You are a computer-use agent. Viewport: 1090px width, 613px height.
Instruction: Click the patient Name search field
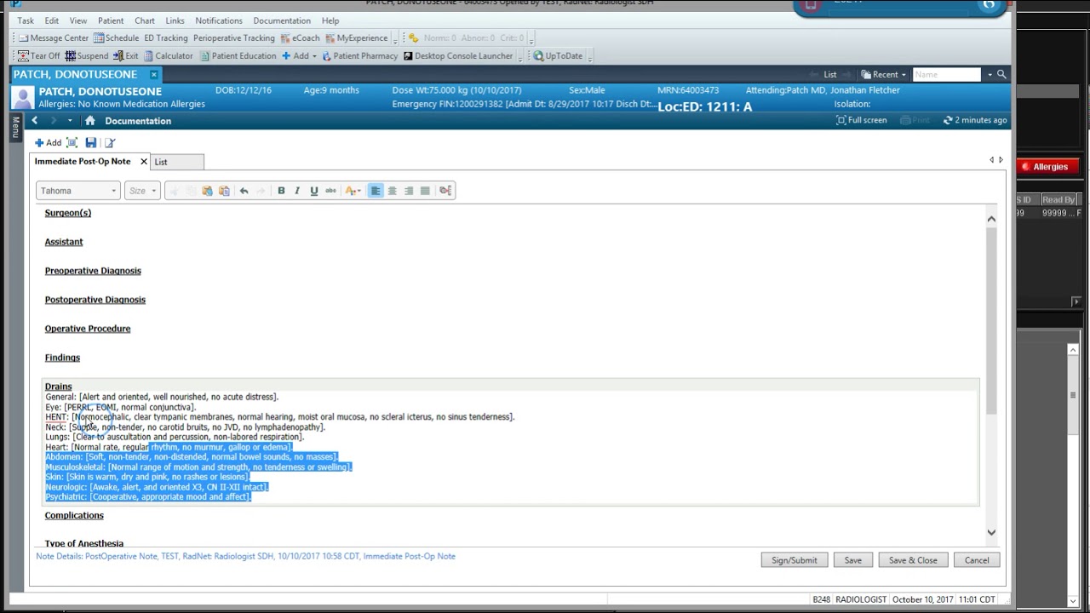point(947,75)
